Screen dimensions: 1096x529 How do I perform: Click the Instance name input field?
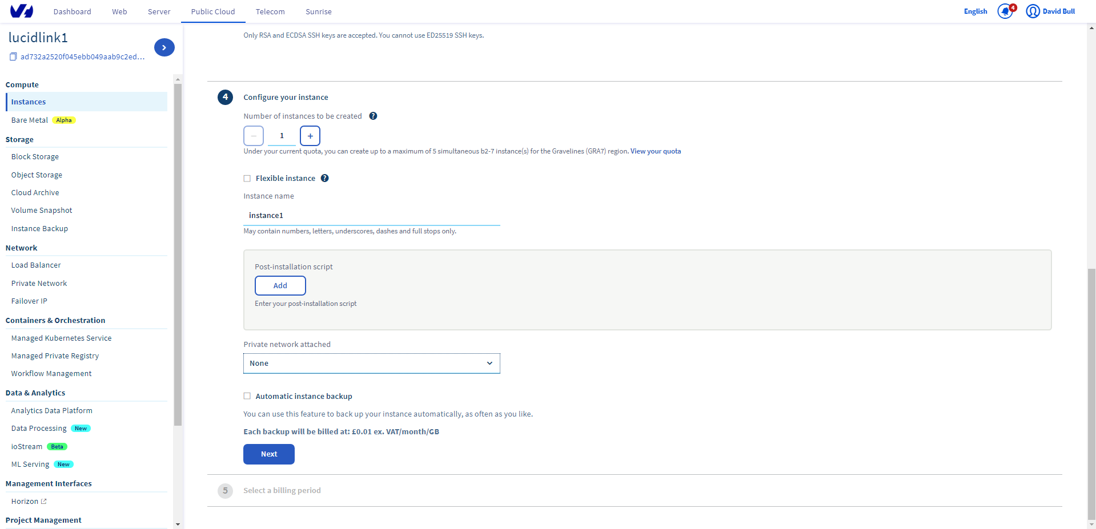point(372,215)
